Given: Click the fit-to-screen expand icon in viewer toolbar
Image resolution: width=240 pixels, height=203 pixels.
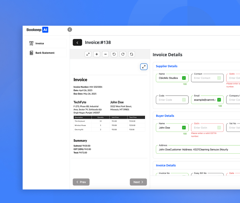Looking at the screenshot, I should [88, 54].
